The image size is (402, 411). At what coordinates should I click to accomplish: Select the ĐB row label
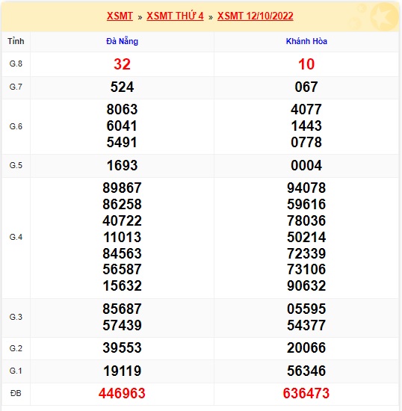click(x=16, y=393)
